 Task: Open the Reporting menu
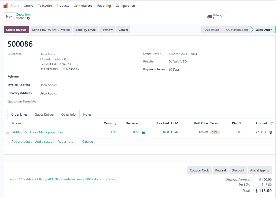click(104, 6)
